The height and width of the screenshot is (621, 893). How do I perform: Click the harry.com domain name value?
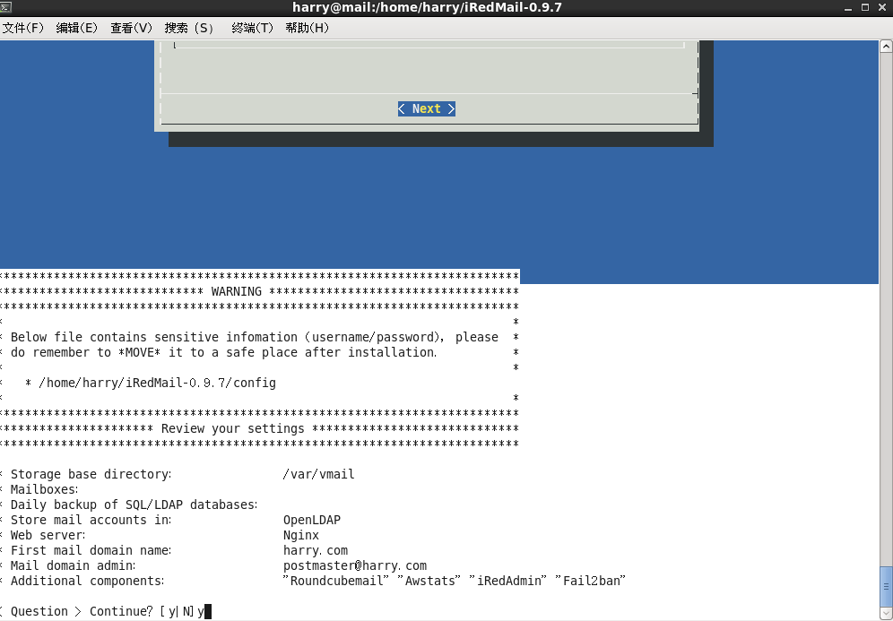point(316,551)
